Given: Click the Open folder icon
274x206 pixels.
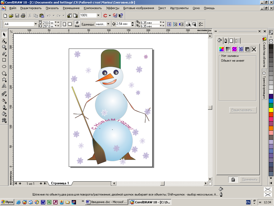Looking at the screenshot, I should (x=11, y=16).
